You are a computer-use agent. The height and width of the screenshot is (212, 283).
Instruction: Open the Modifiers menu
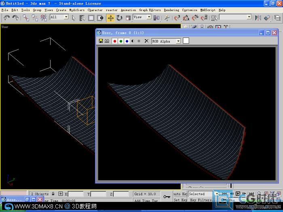(x=77, y=10)
